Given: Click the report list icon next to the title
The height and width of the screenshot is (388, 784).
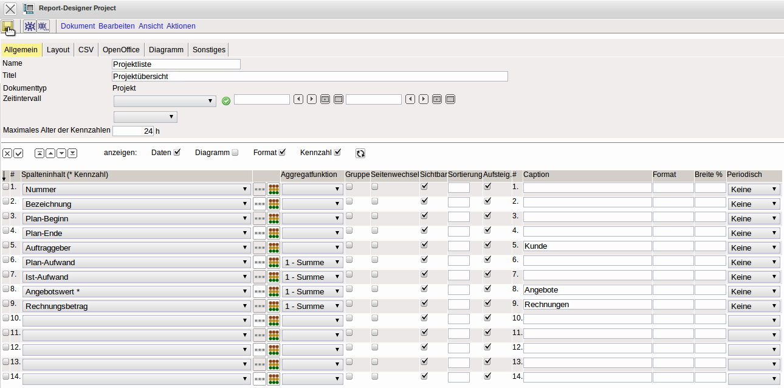Looking at the screenshot, I should tap(29, 9).
